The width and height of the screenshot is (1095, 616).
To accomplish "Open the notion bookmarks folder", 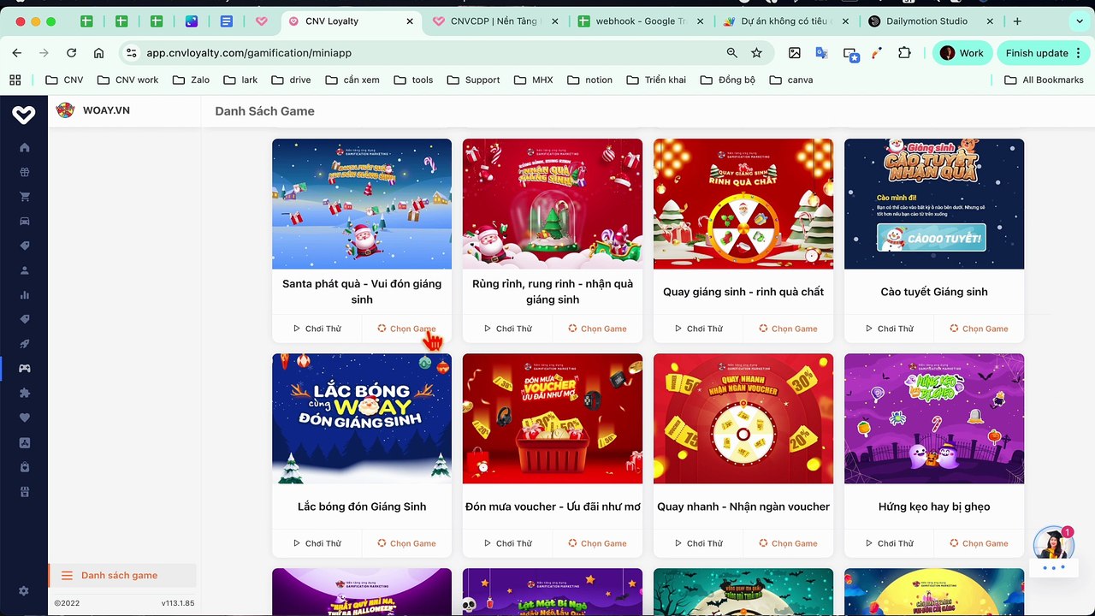I will coord(589,80).
